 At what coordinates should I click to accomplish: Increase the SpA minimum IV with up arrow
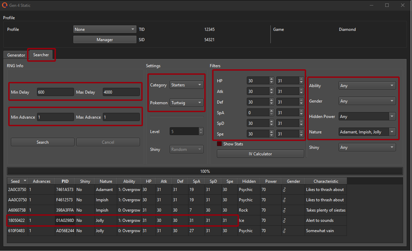pos(272,111)
